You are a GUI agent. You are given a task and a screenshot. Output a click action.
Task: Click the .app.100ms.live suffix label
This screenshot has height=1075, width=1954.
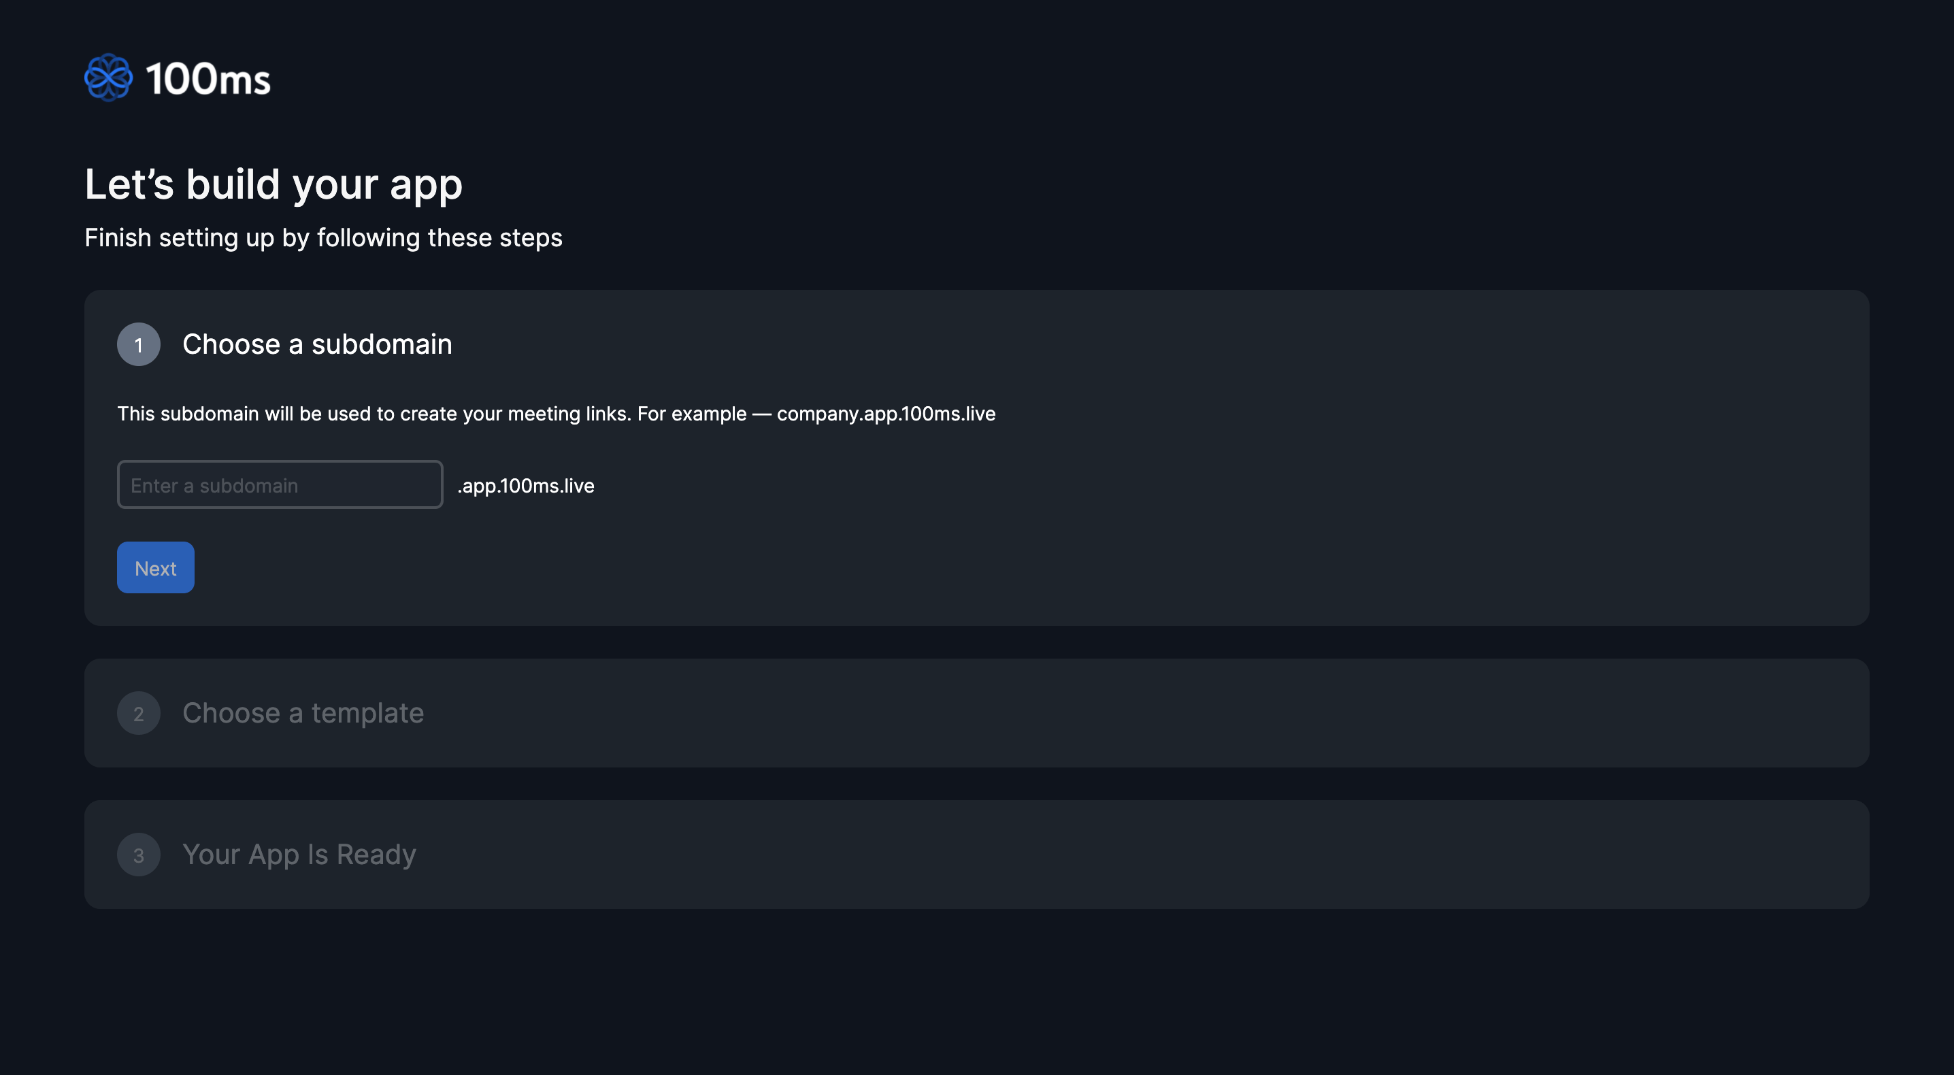[526, 486]
